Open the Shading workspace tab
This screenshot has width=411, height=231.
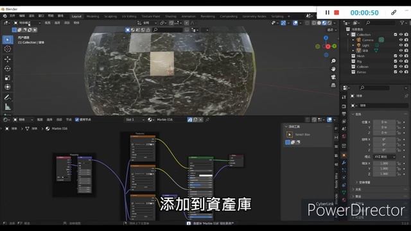tap(171, 16)
